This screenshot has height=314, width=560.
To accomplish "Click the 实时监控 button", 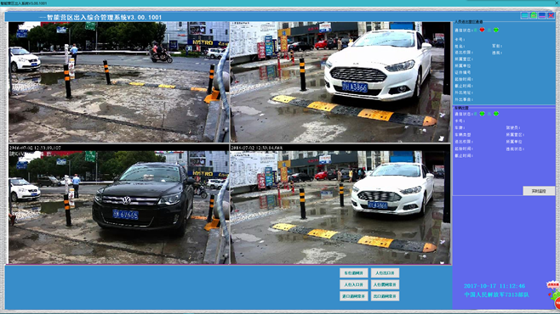I will 539,191.
